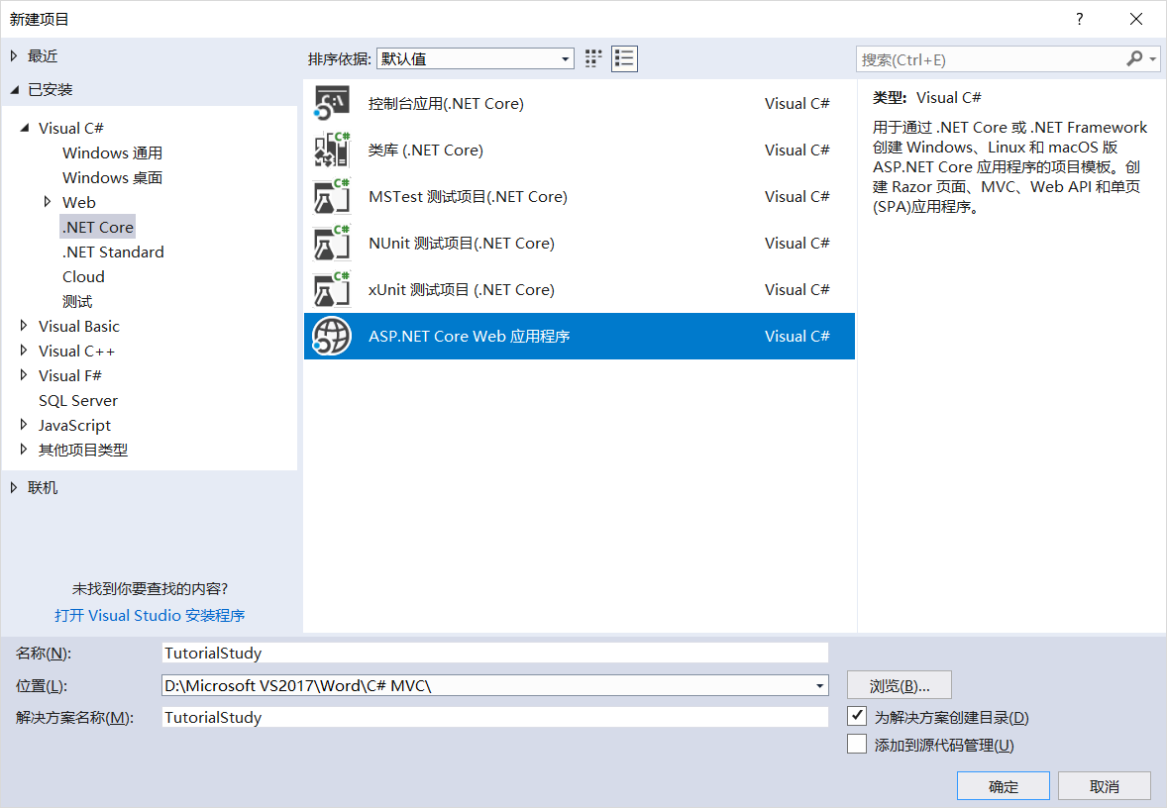Collapse the 已安装 (Installed) section
This screenshot has height=808, width=1167.
pyautogui.click(x=14, y=90)
